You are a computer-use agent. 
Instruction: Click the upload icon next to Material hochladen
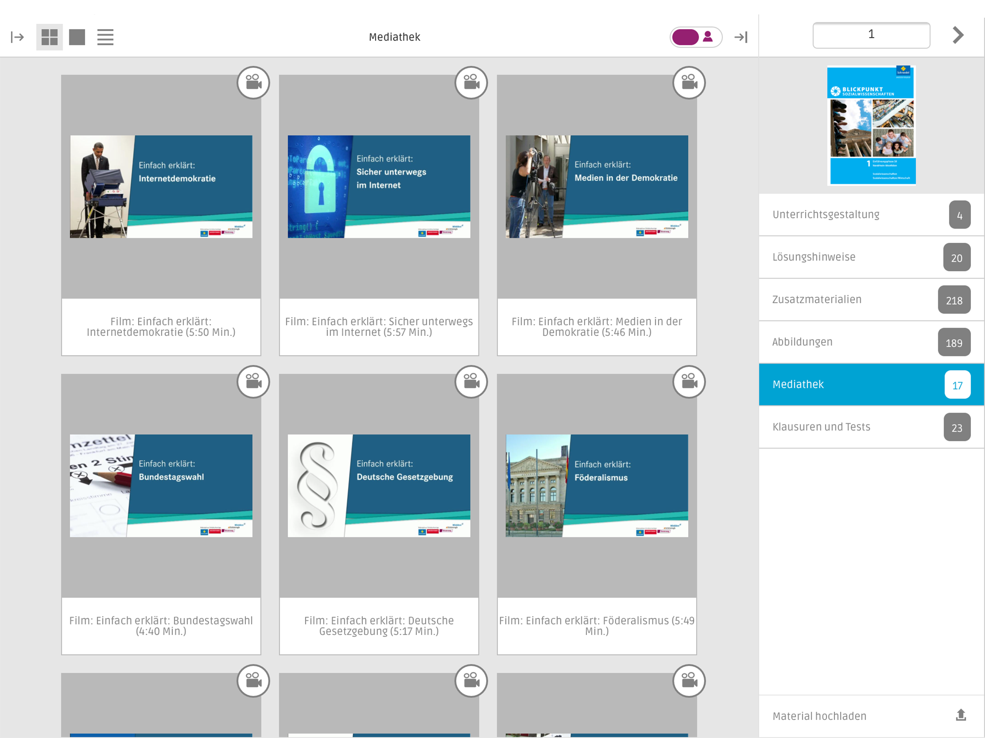click(x=960, y=715)
